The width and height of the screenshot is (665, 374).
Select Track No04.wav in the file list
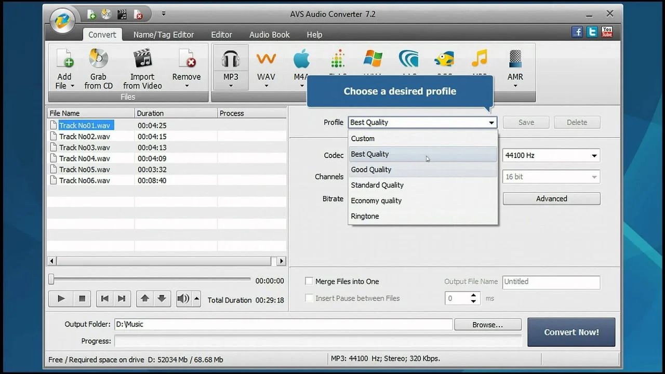(86, 158)
